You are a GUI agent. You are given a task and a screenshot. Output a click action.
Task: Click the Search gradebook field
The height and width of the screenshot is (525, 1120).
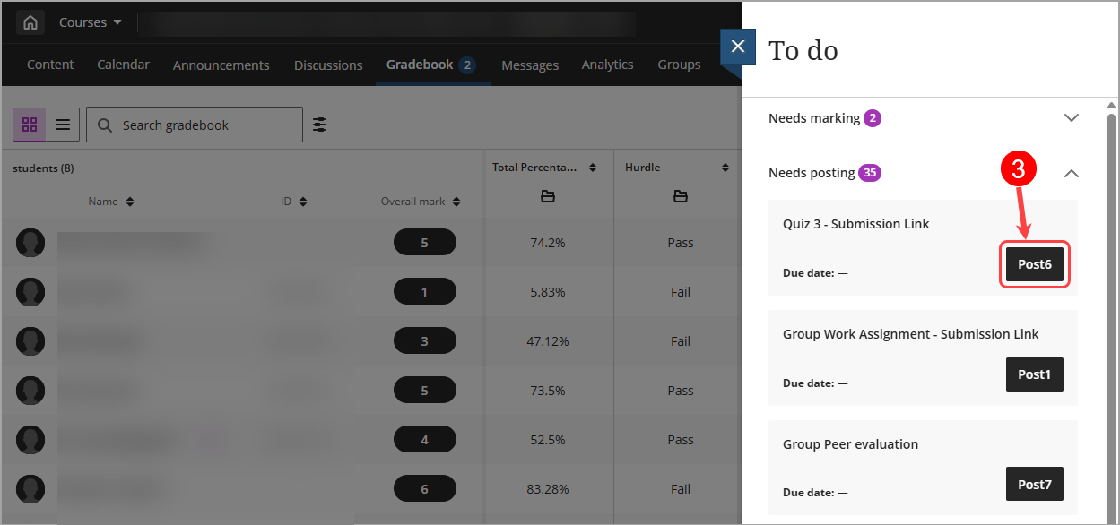[x=195, y=125]
